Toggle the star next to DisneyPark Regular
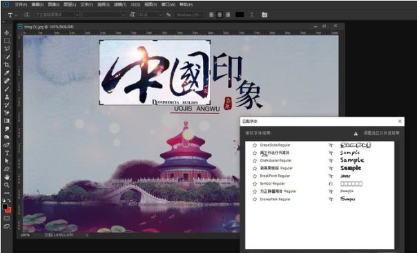Screen dimensions: 417x253 [255, 199]
